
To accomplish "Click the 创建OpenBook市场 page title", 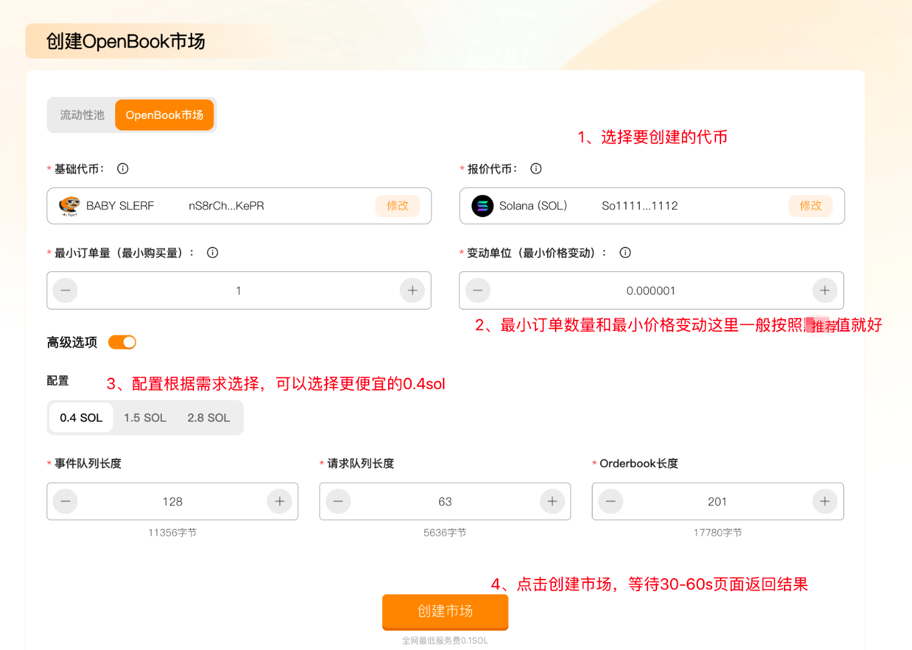I will [x=126, y=41].
